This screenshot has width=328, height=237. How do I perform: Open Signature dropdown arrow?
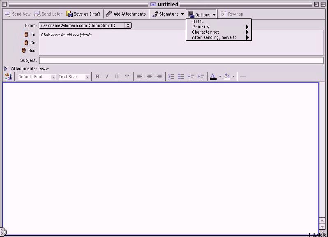pos(182,14)
